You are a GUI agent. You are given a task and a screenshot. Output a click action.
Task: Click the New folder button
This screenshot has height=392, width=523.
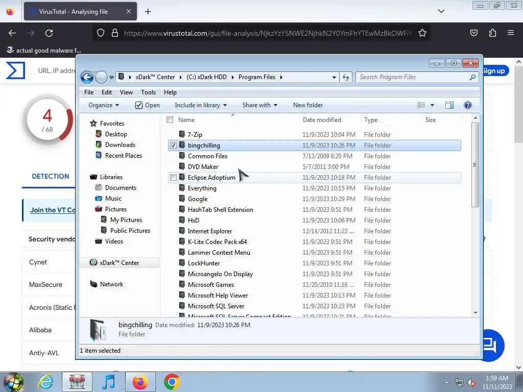(x=308, y=105)
